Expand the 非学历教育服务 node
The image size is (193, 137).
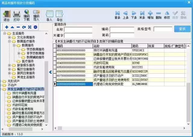pos(19,53)
